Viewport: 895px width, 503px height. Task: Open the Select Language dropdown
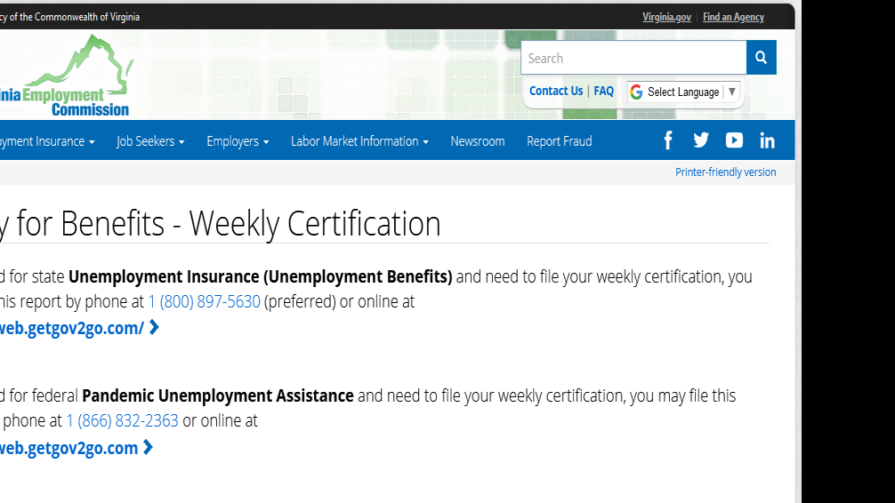(684, 92)
